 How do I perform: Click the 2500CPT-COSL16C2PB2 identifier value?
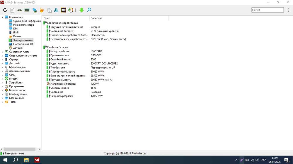click(104, 64)
